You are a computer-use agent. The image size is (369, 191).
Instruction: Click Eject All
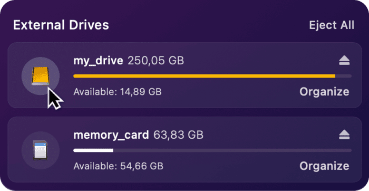pos(332,25)
